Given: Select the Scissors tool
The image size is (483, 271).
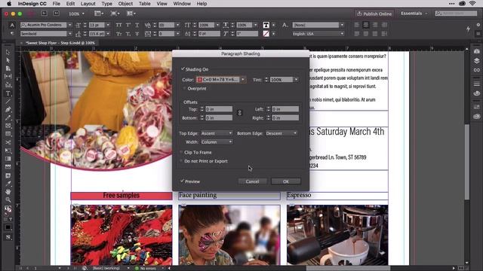Looking at the screenshot, I should (x=8, y=142).
